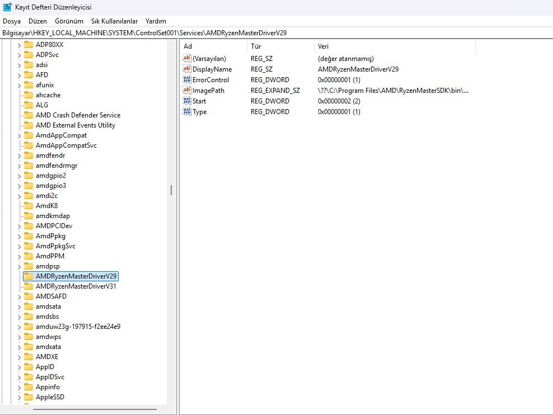Click the DisplayName string value icon
This screenshot has width=553, height=415.
[186, 69]
